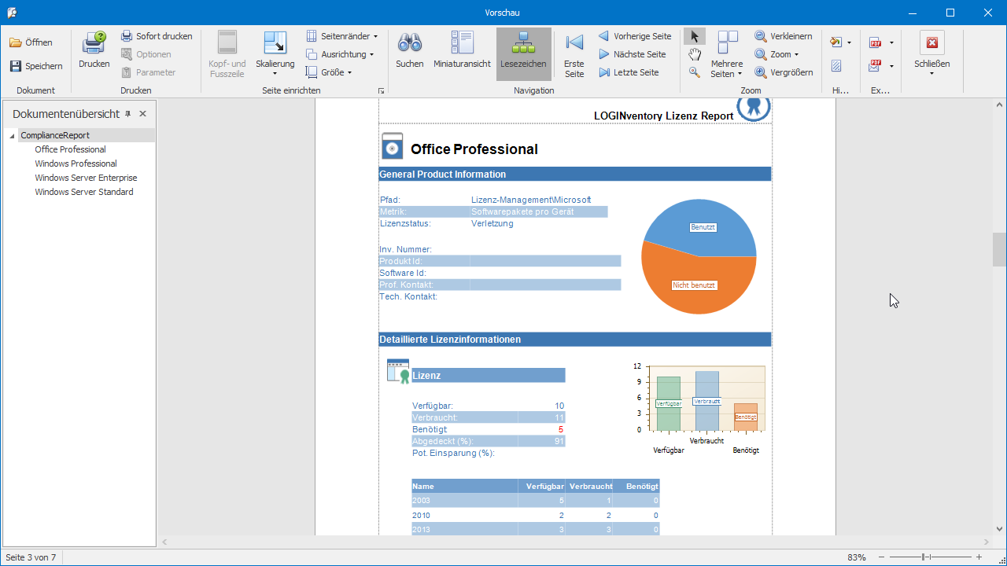
Task: Click the Office Professional disc icon
Action: pyautogui.click(x=392, y=147)
